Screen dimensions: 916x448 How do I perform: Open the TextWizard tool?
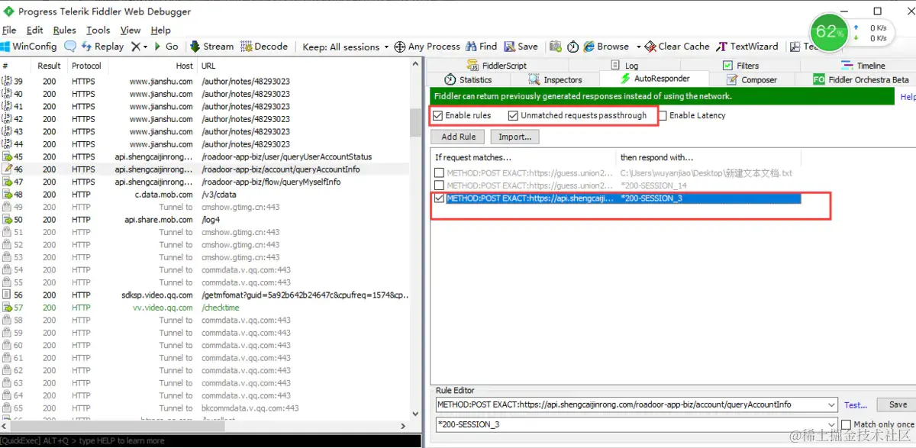[747, 47]
